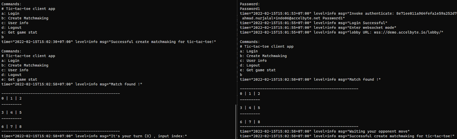This screenshot has height=139, width=457.
Task: Click "d: Logout" in the right terminal menu
Action: (250, 65)
